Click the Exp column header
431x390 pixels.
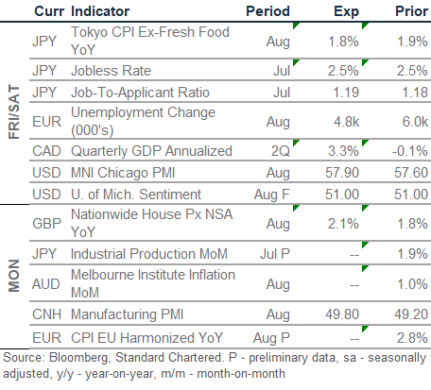[346, 11]
